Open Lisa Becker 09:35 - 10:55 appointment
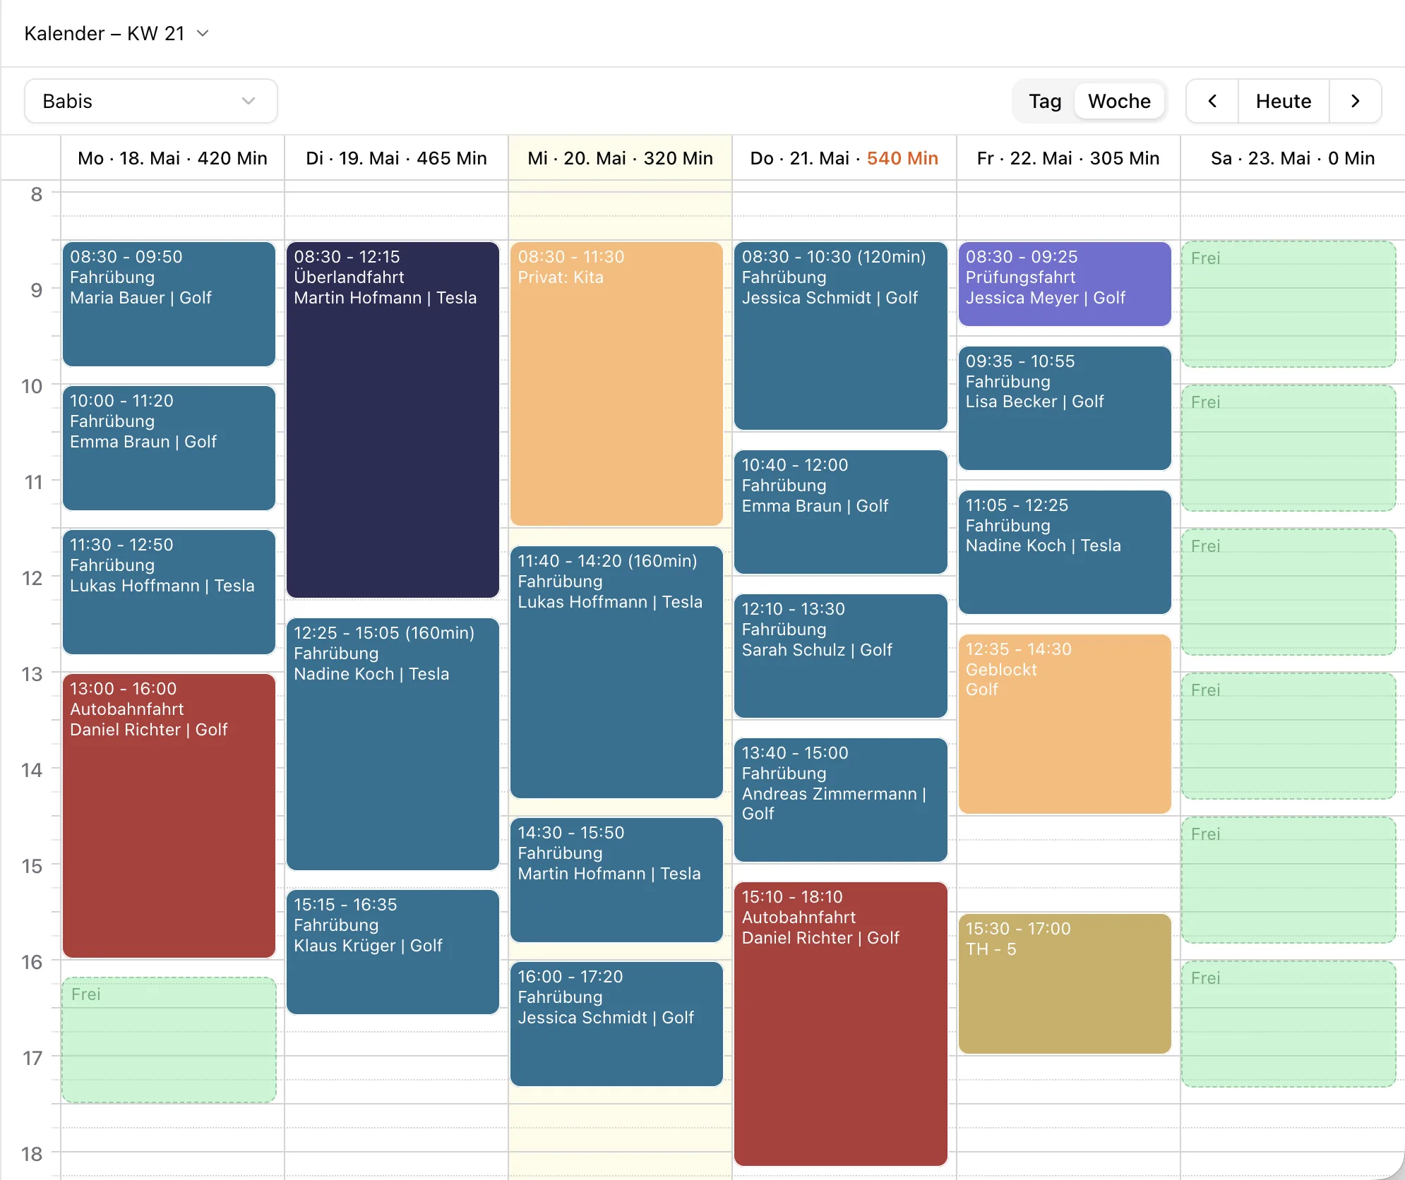Image resolution: width=1405 pixels, height=1180 pixels. (x=1065, y=408)
